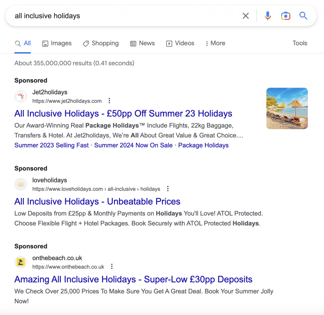Click the Jet2holidays favicon logo
Viewport: 324px width, 315px height.
(x=21, y=96)
